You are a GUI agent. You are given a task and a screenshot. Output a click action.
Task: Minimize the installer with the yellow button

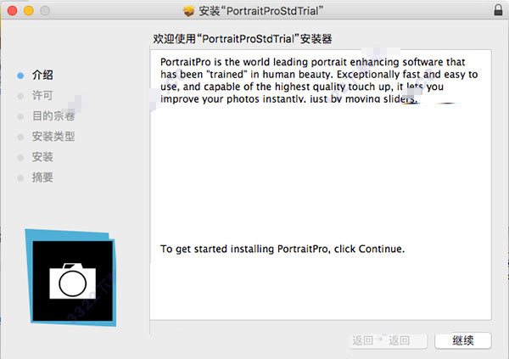point(29,11)
